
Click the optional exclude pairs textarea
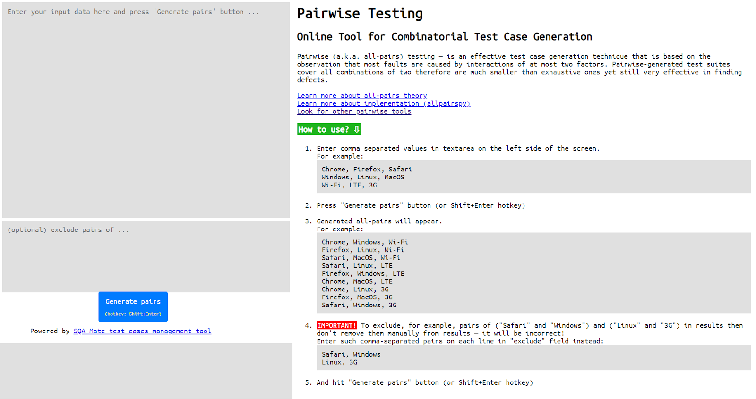tap(146, 256)
